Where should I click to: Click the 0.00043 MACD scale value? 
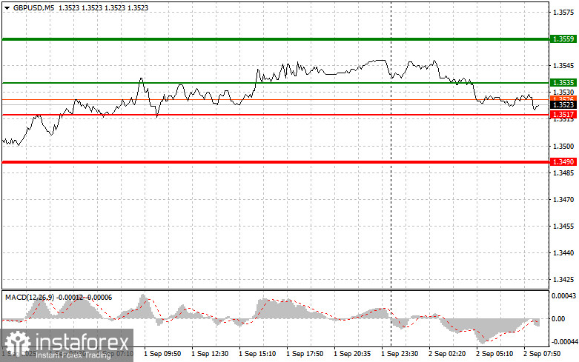(563, 296)
